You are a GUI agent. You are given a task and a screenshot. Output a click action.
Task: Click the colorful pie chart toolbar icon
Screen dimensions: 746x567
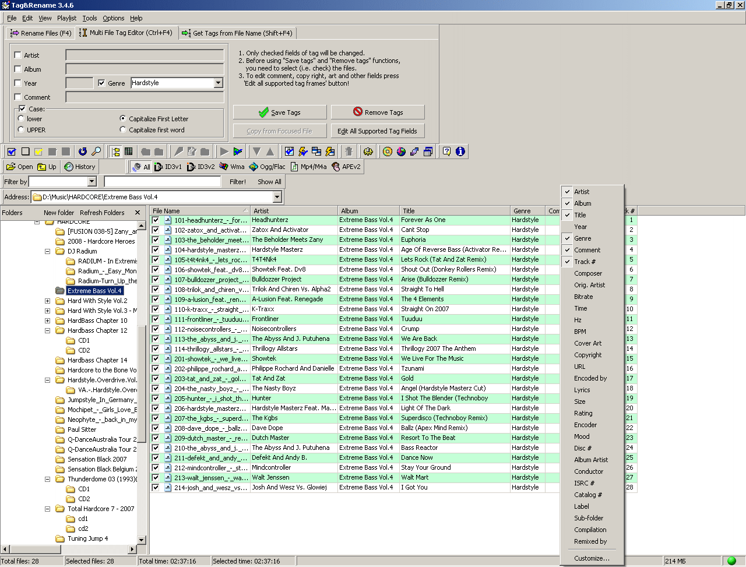tap(401, 152)
